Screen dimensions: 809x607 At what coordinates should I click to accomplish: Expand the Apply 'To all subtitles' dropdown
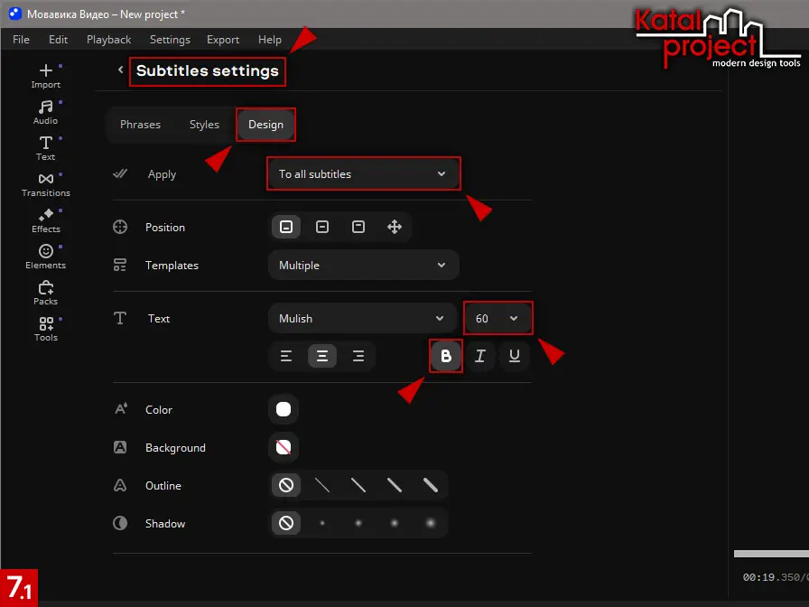pyautogui.click(x=363, y=174)
